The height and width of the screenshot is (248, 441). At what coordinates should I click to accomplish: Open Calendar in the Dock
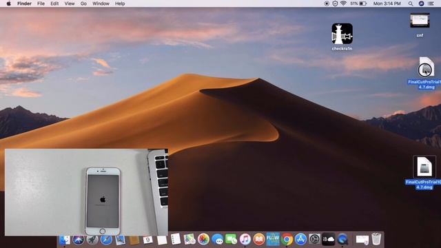point(148,240)
